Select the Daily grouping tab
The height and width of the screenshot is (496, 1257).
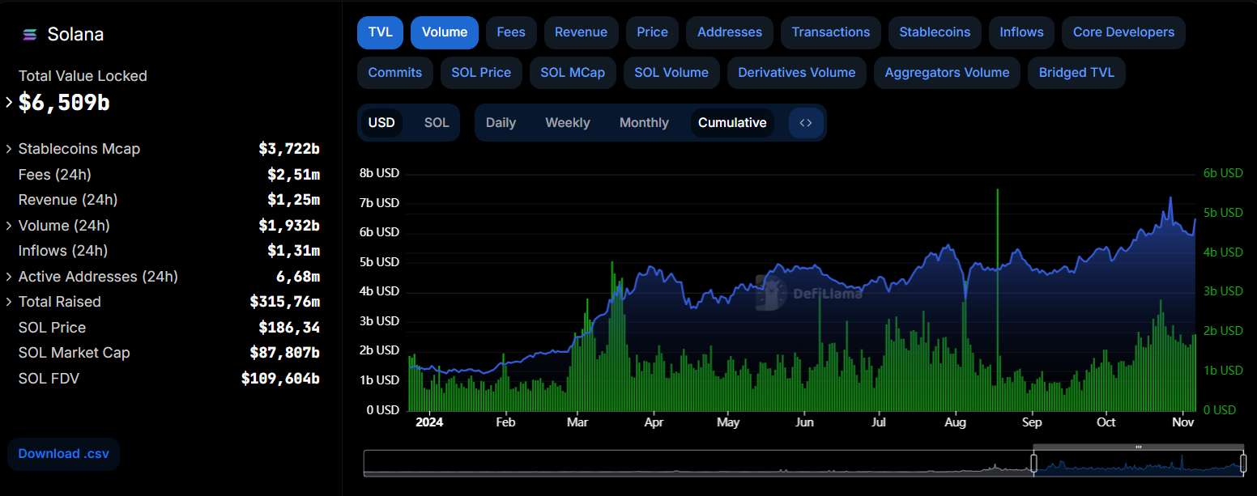[x=501, y=123]
